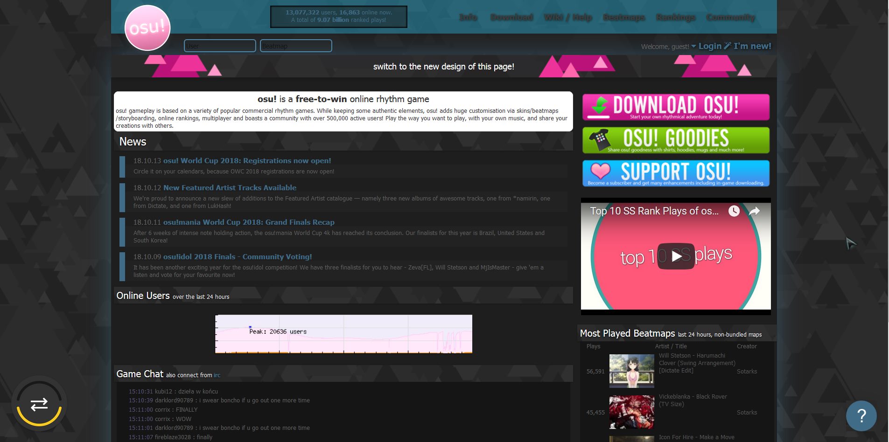The height and width of the screenshot is (442, 889).
Task: Open the irc chat link
Action: click(x=216, y=375)
